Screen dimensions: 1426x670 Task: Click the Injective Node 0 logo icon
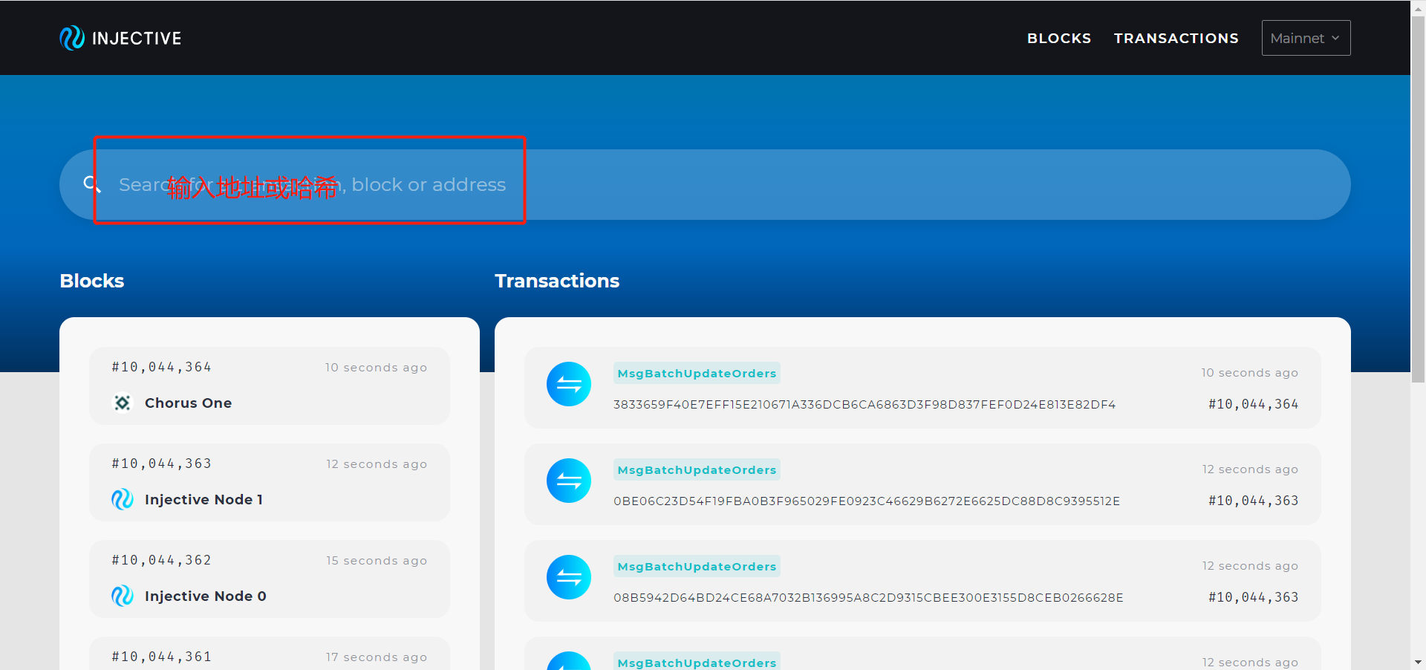point(123,596)
